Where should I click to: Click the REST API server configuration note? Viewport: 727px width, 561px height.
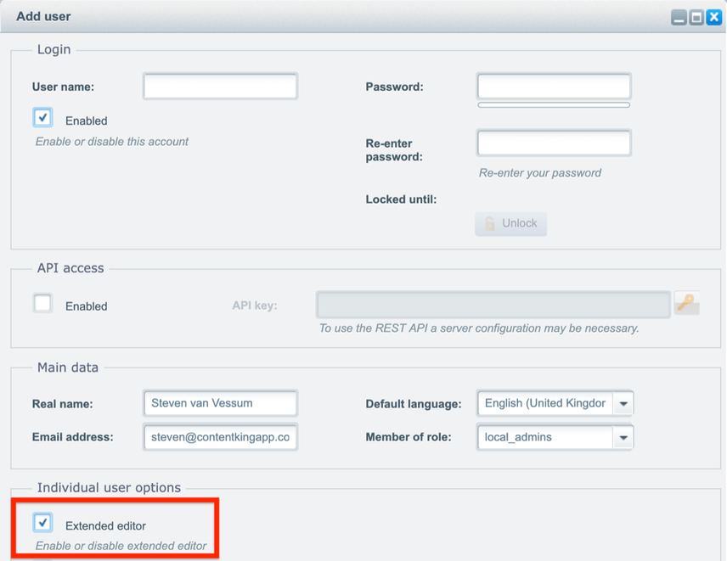pos(479,328)
